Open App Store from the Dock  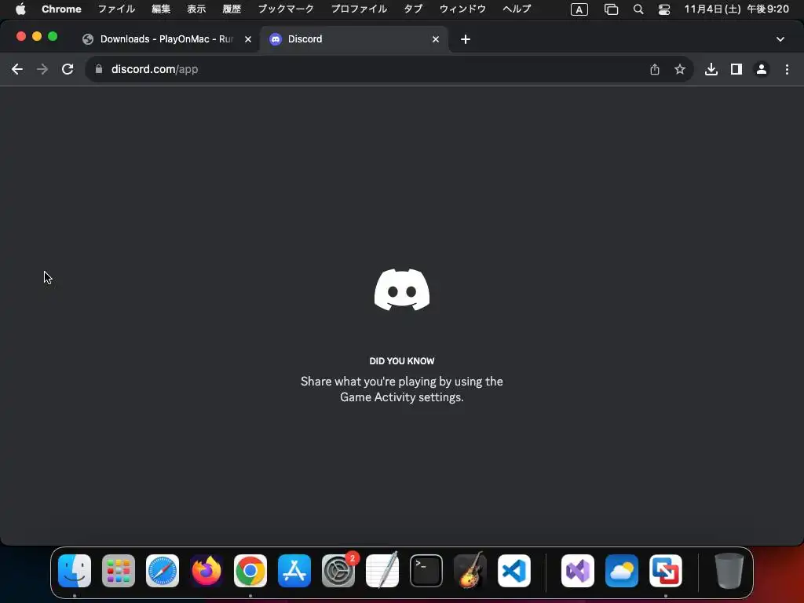294,571
